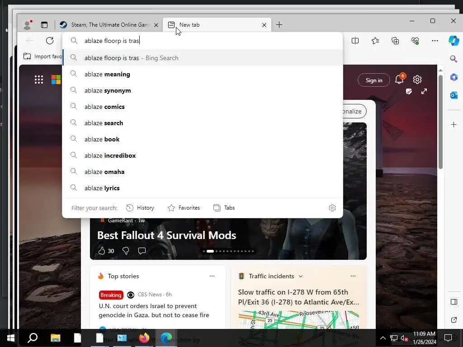Viewport: 463px width, 347px height.
Task: Add a sidebar app with plus icon
Action: pyautogui.click(x=454, y=125)
